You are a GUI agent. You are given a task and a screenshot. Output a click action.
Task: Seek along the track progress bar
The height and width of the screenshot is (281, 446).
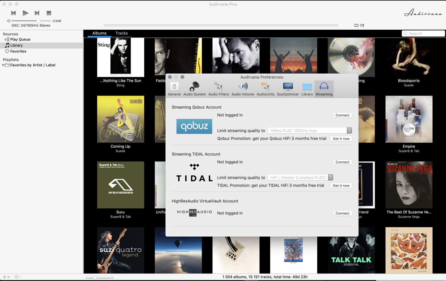[221, 25]
